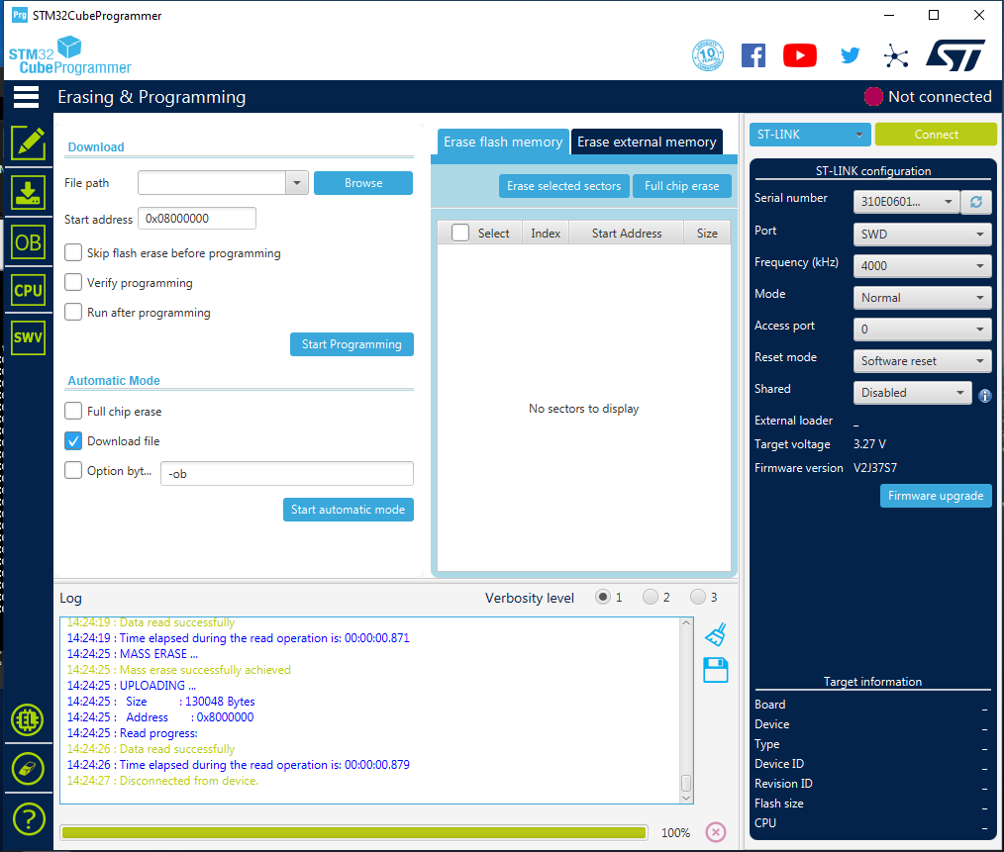Open the chip icon near the sidebar bottom
Screen dimensions: 1004x852
[28, 719]
